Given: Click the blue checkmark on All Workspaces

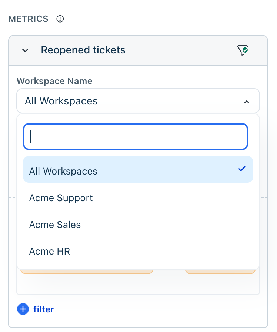Looking at the screenshot, I should (x=242, y=169).
